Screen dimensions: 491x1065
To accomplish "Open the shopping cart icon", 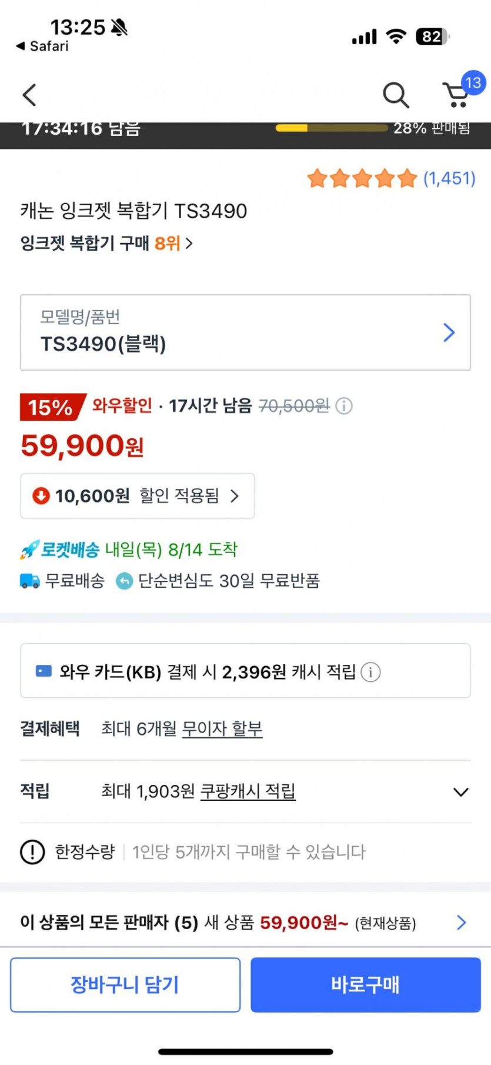I will [x=457, y=95].
